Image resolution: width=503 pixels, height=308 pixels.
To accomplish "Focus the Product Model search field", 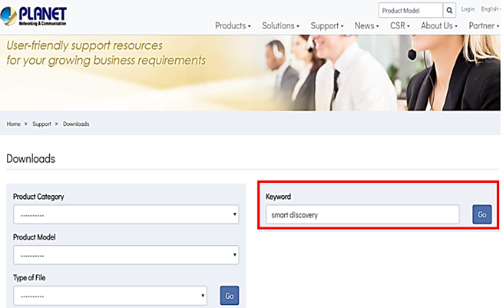I will (x=410, y=10).
